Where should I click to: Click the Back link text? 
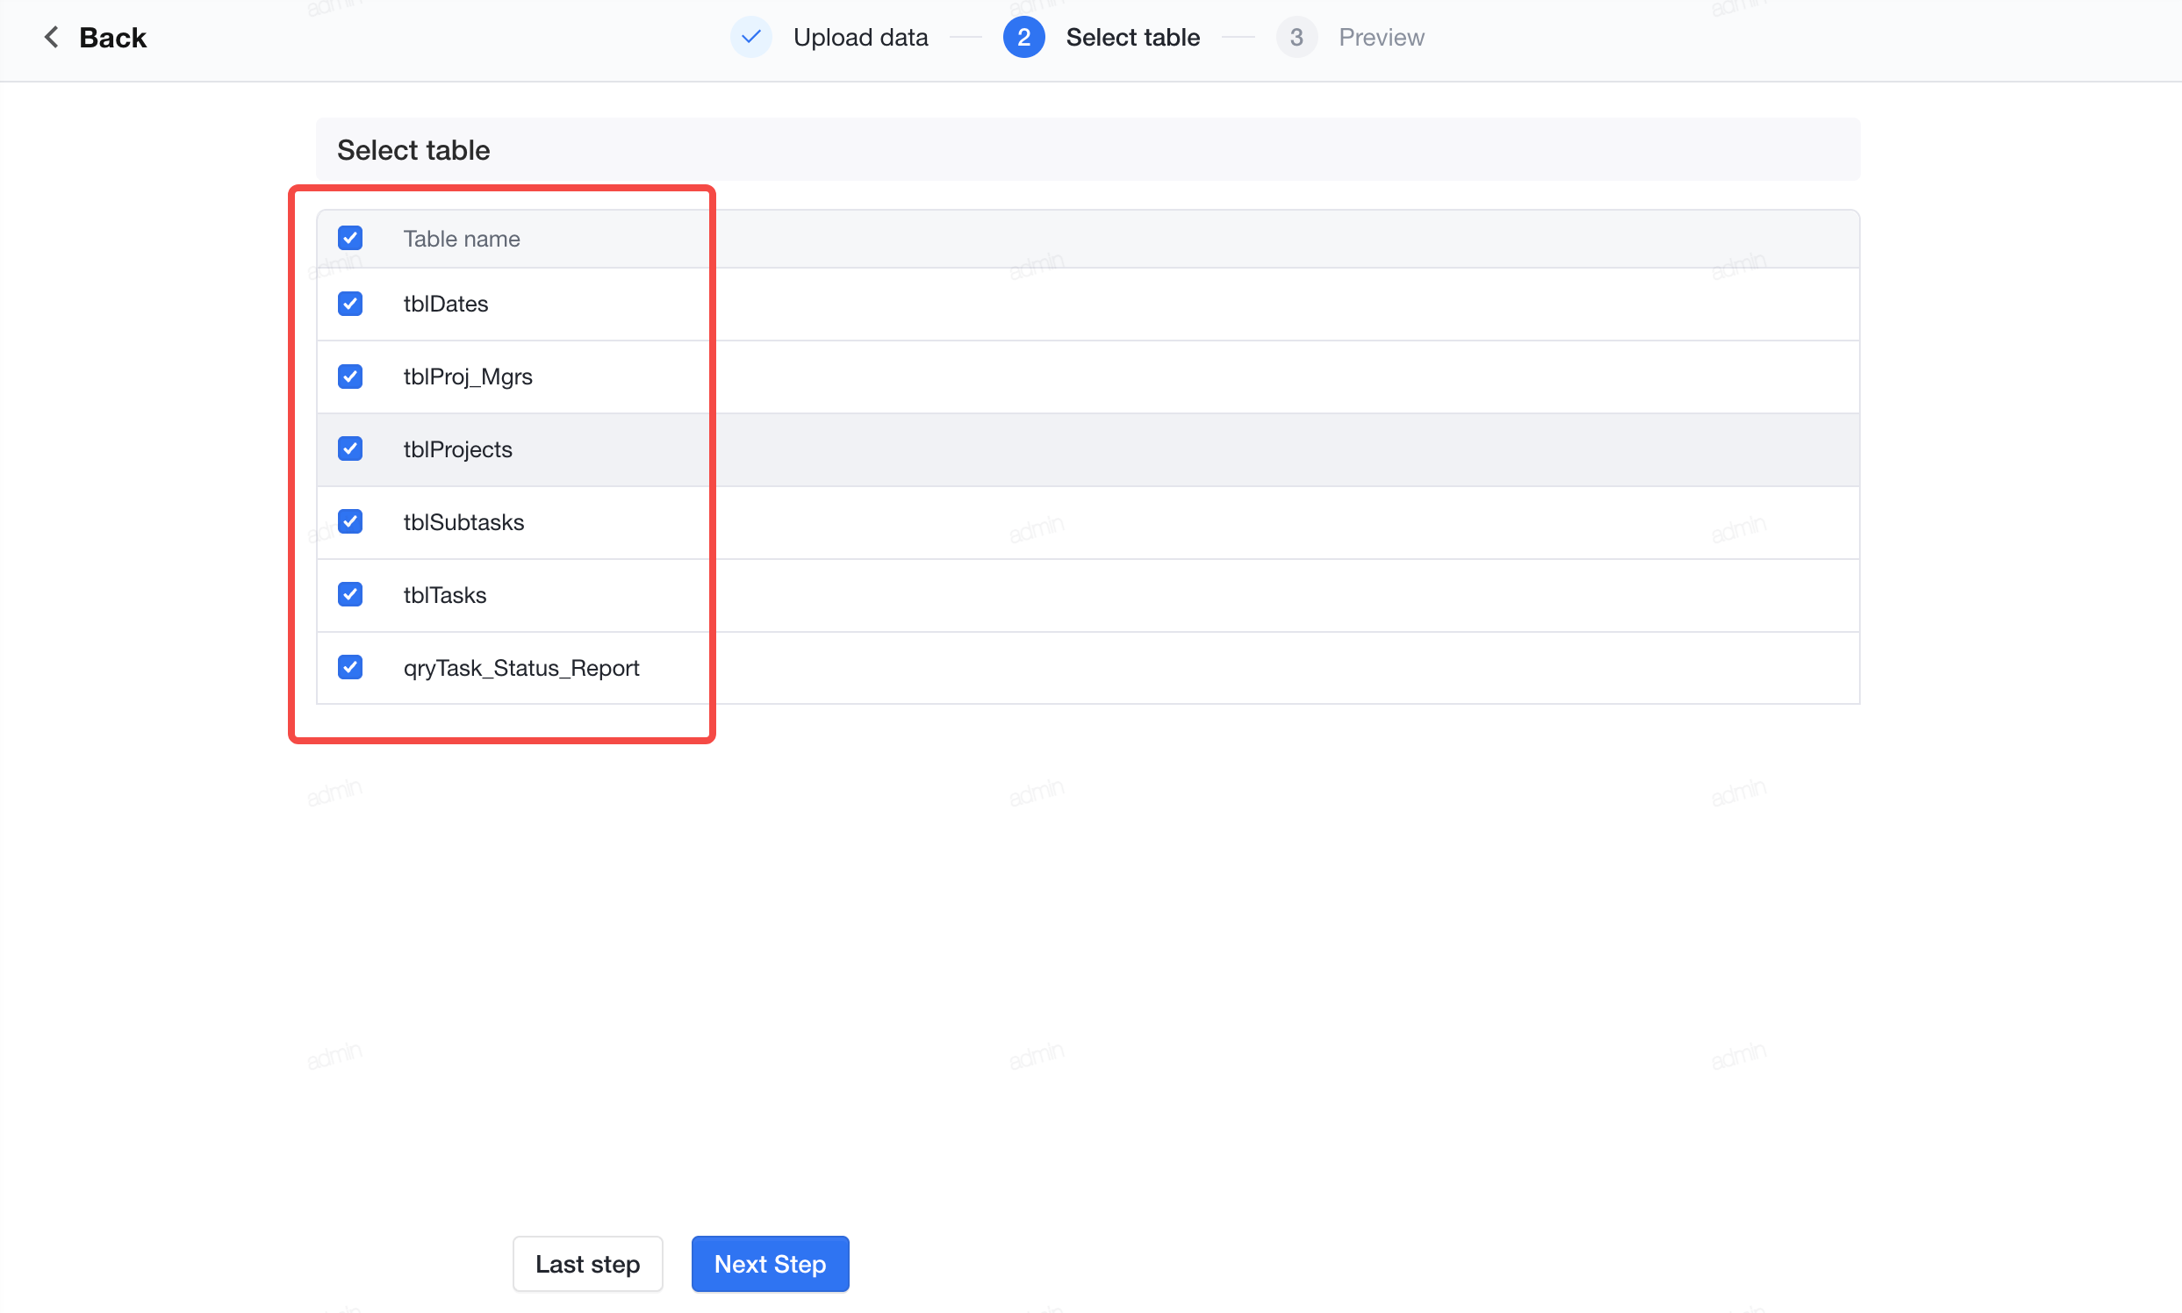tap(112, 37)
